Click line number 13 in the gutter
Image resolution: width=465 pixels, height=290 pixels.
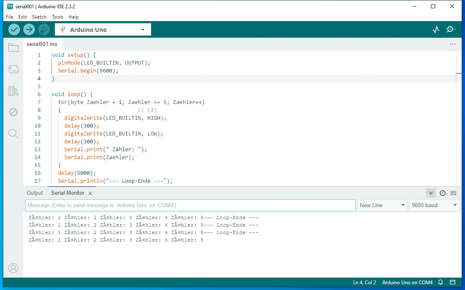37,150
